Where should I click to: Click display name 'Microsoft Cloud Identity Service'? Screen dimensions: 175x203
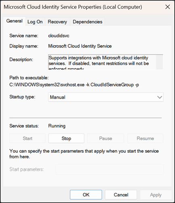point(80,46)
